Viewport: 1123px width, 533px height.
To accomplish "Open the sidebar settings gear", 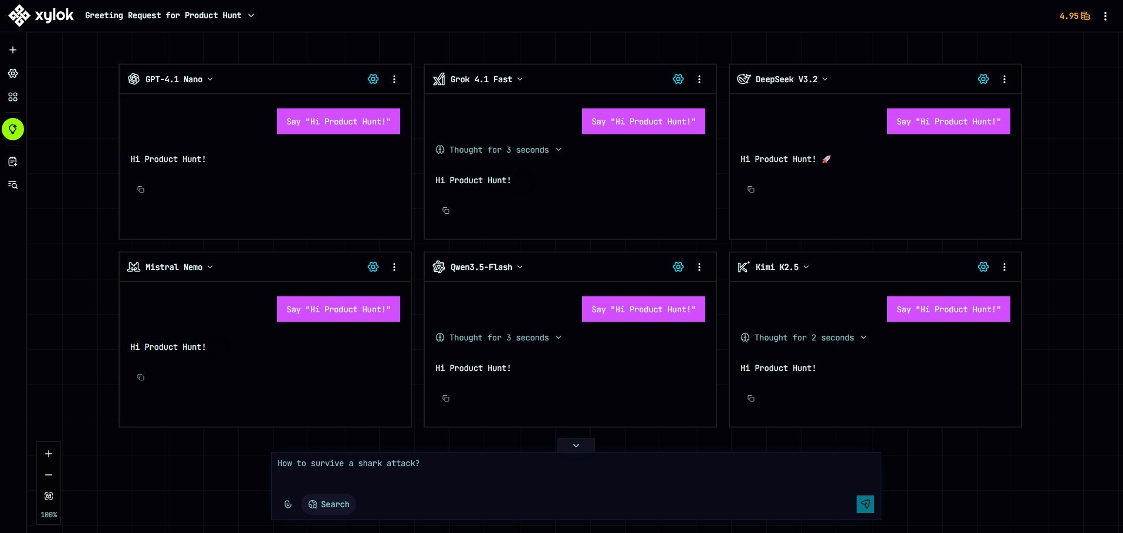I will pyautogui.click(x=13, y=73).
